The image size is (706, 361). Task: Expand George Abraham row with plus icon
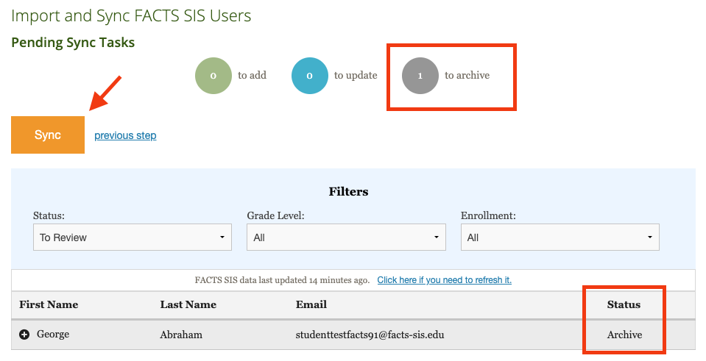[x=24, y=335]
